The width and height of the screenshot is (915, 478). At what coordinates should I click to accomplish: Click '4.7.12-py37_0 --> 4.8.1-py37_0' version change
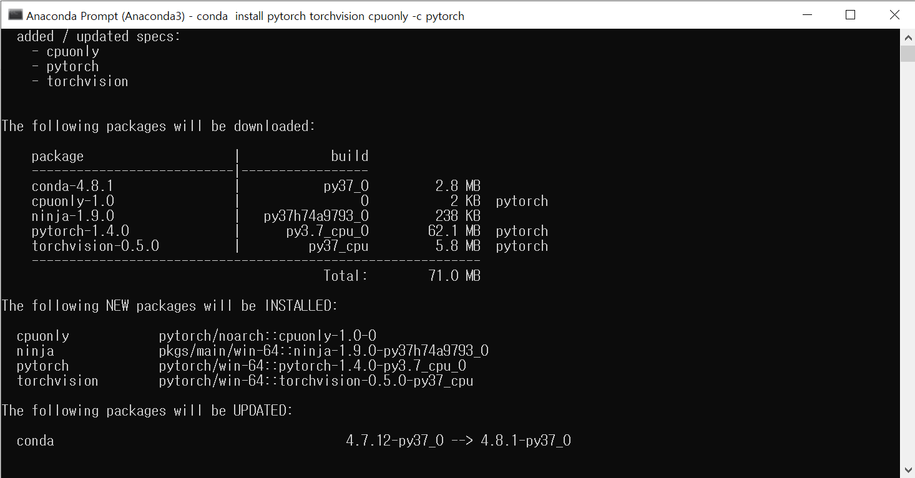click(459, 441)
